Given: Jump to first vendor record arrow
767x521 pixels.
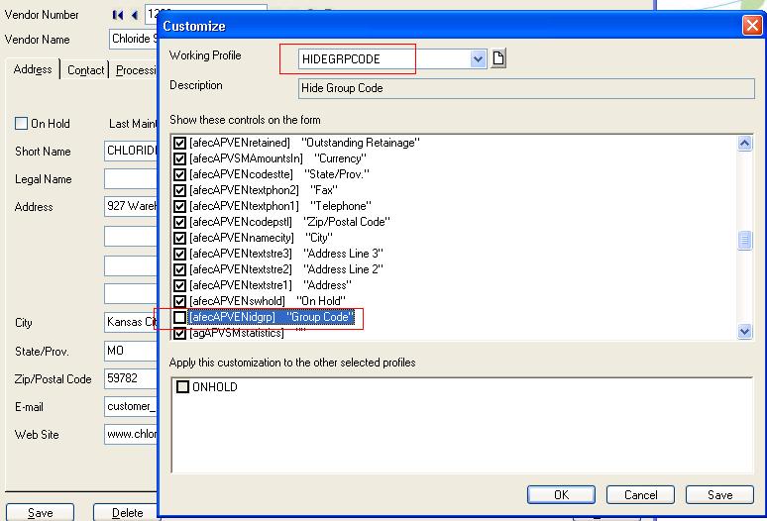Looking at the screenshot, I should [x=118, y=15].
